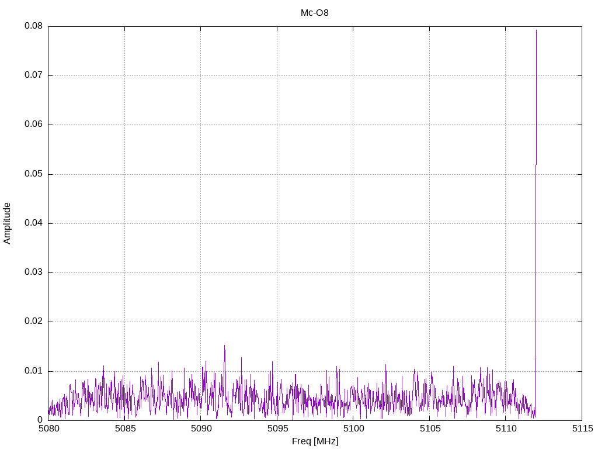
Task: Click the 0.08 y-axis tick label
Action: tap(33, 26)
